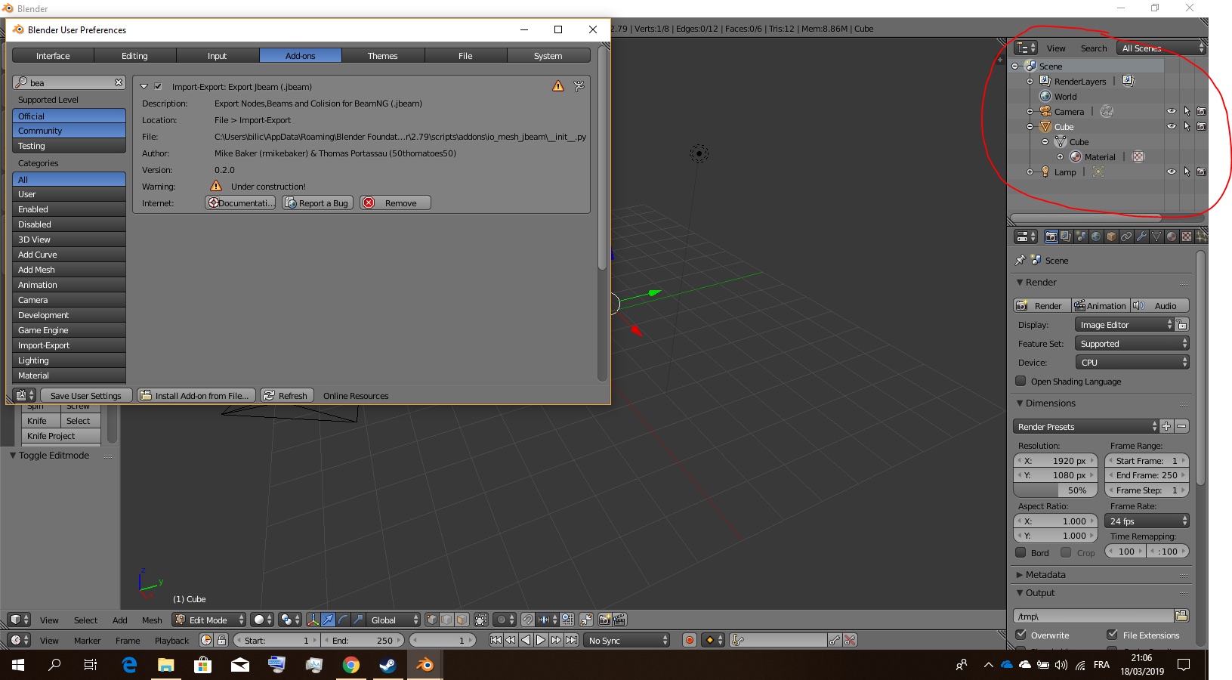Expand the RenderLayers tree node
The height and width of the screenshot is (680, 1232).
click(1030, 81)
